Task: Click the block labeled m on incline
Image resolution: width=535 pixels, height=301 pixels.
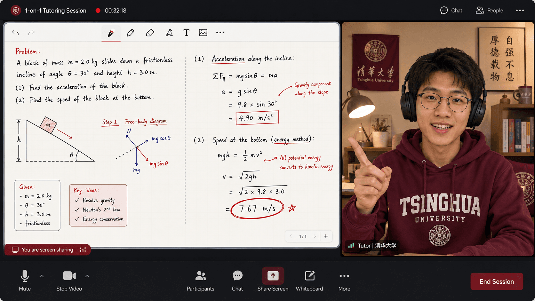Action: (48, 125)
